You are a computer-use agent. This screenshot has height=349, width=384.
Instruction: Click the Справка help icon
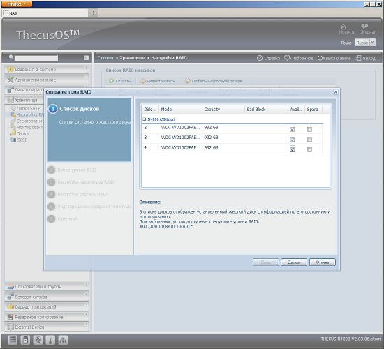click(260, 58)
